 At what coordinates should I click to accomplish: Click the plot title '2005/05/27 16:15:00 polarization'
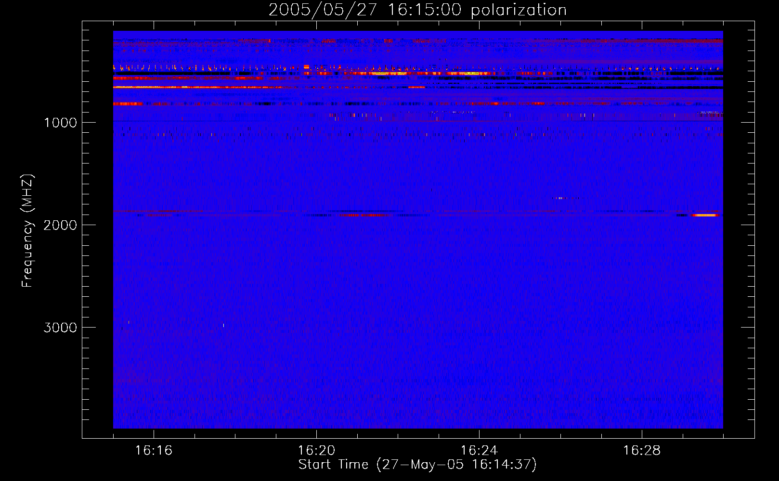click(417, 10)
